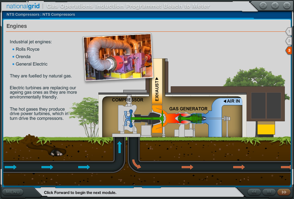294x199 pixels.
Task: Click the blue progress bar under the breadcrumb
Action: [x=147, y=18]
